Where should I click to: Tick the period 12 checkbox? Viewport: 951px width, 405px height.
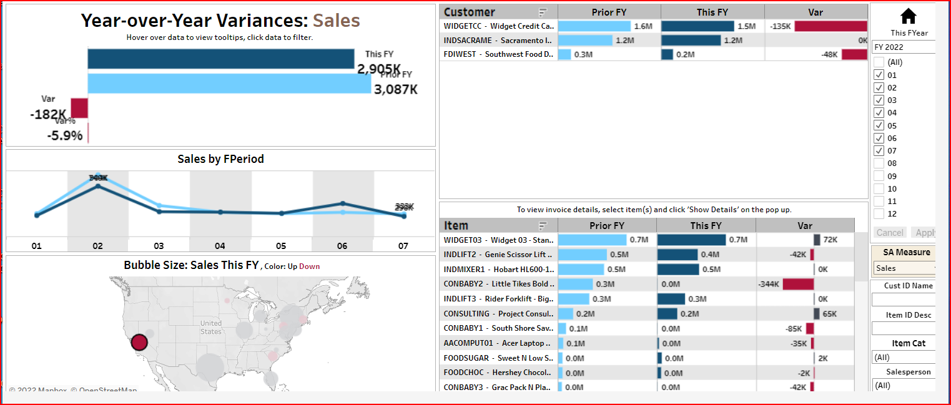click(879, 214)
